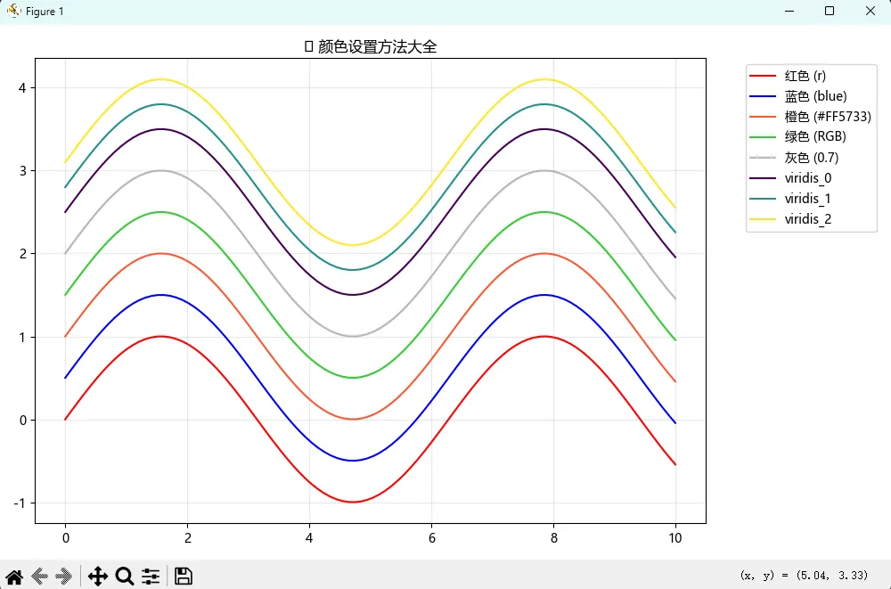891x589 pixels.
Task: Select the Zoom to rectangle magnifier
Action: [125, 577]
